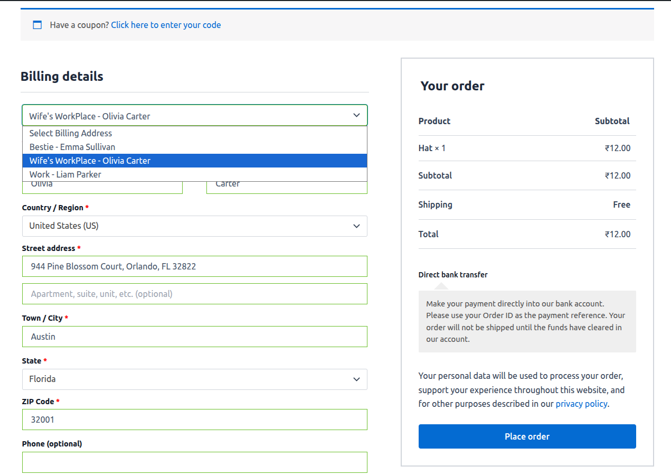Image resolution: width=671 pixels, height=475 pixels.
Task: Click the ZIP Code field
Action: (194, 420)
